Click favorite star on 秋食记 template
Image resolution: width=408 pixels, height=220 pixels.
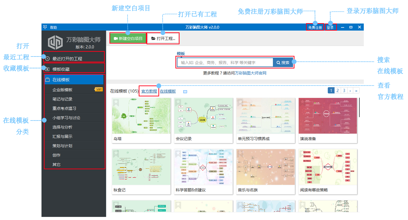click(x=116, y=153)
